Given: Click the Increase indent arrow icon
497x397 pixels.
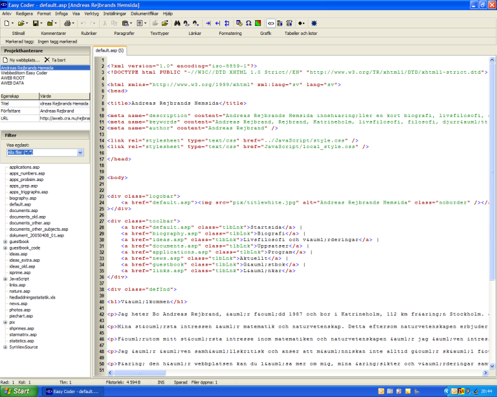Looking at the screenshot, I should pos(208,23).
